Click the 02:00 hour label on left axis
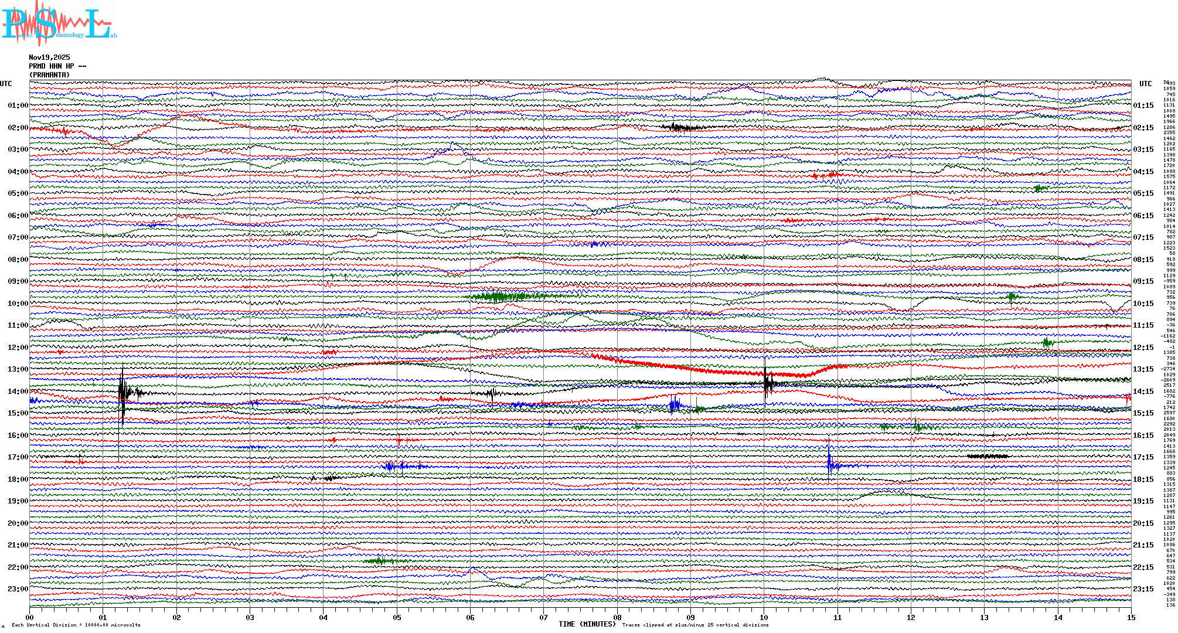This screenshot has height=633, width=1178. (18, 128)
